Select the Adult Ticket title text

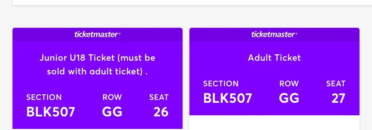[x=274, y=58]
